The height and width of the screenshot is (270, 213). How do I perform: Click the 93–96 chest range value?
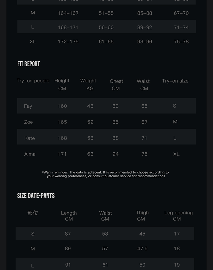[145, 41]
